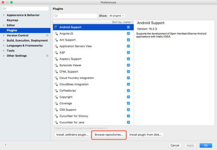The width and height of the screenshot is (217, 150).
Task: Expand the Editor section arrow
Action: [x=4, y=25]
